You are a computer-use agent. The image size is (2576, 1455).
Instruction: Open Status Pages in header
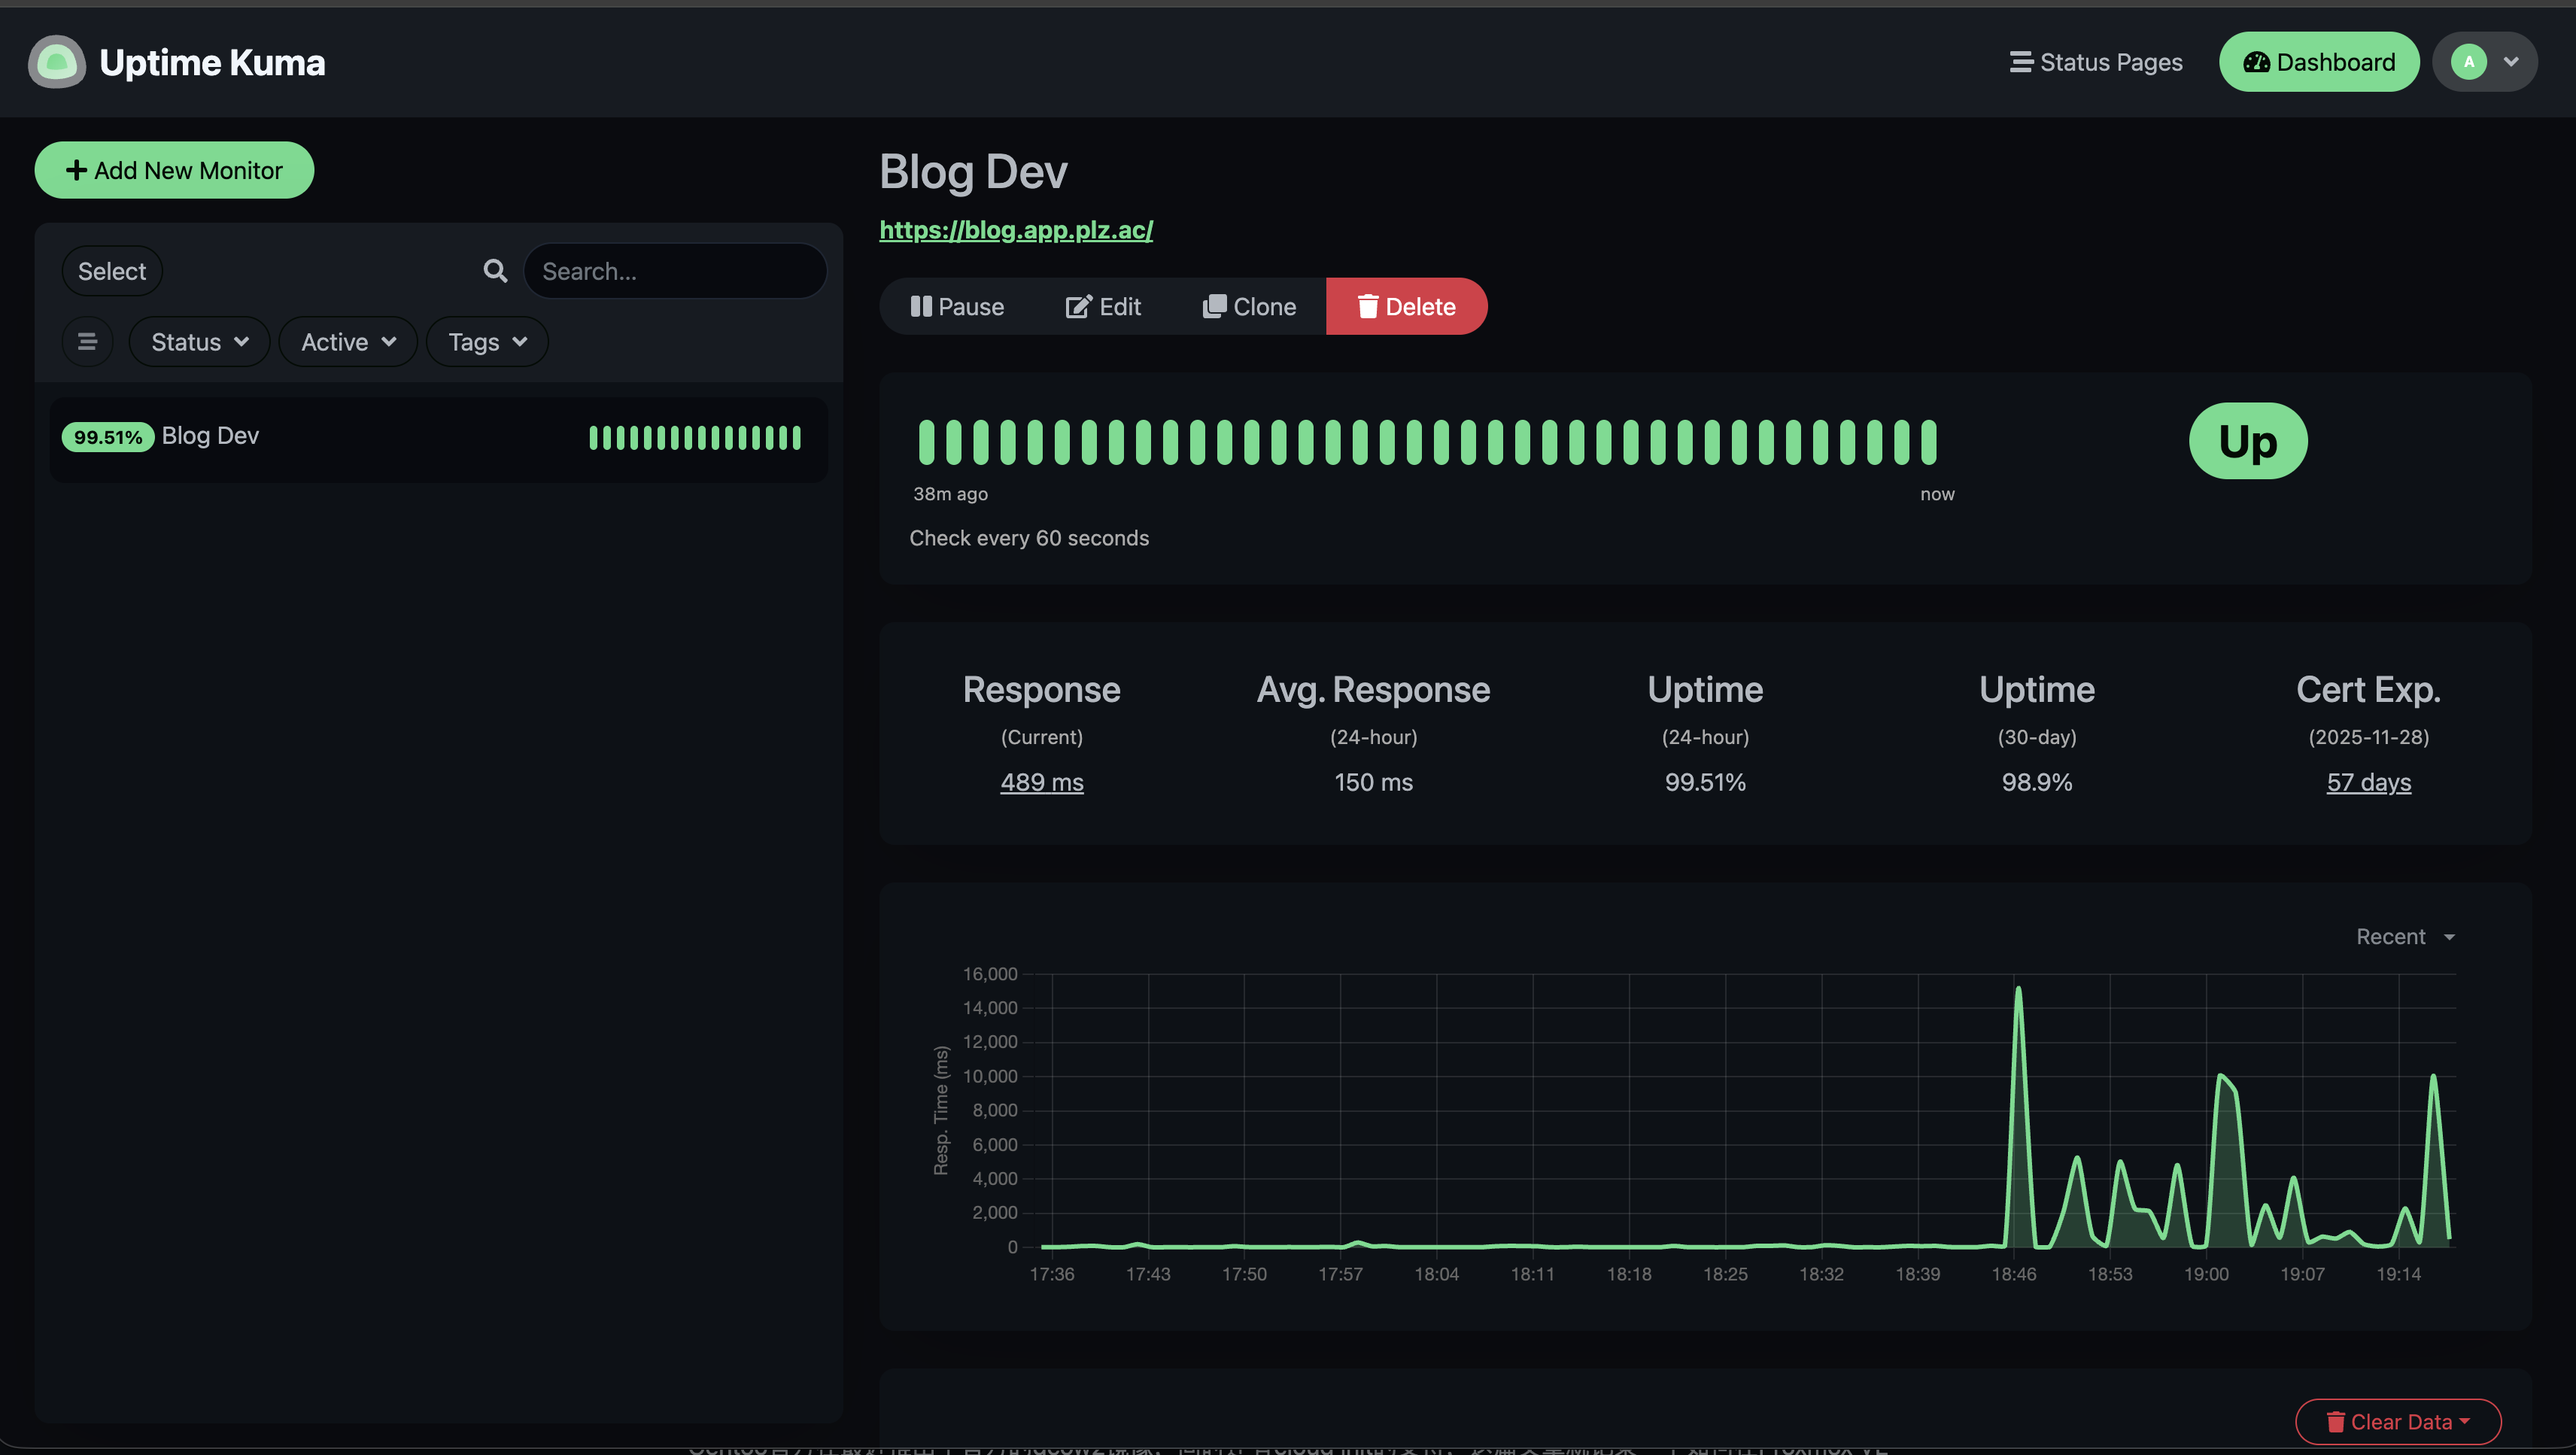pos(2096,62)
